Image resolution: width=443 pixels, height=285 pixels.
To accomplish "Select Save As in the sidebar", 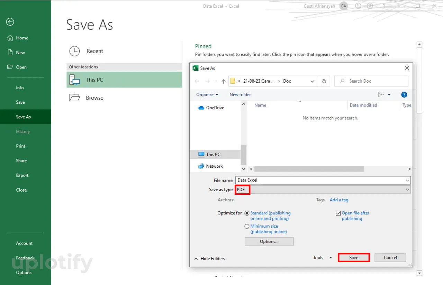I will click(x=23, y=117).
